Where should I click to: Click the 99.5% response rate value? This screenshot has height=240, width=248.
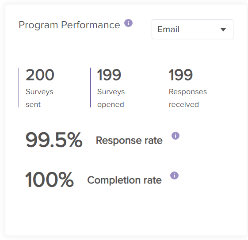point(54,140)
